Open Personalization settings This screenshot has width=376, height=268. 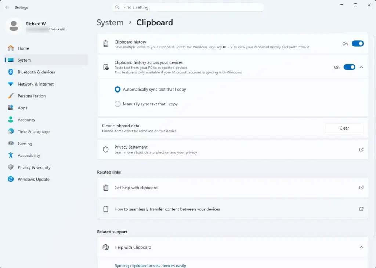pos(47,96)
